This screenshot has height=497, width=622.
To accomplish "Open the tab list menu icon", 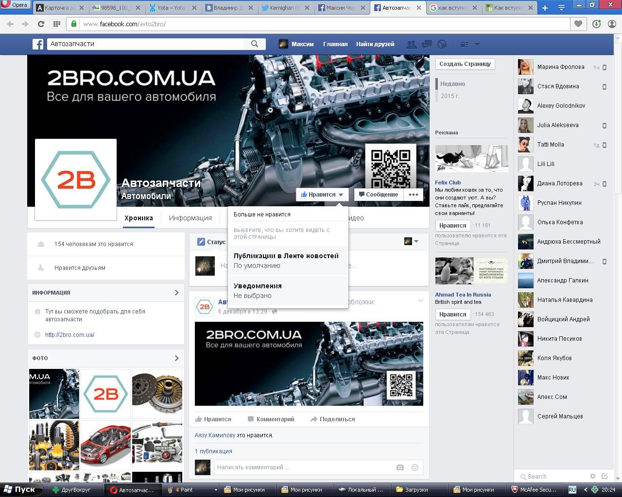I will (561, 8).
